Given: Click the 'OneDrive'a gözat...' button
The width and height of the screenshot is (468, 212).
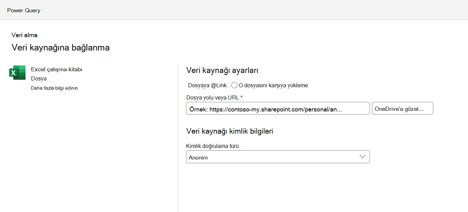Looking at the screenshot, I should point(402,108).
